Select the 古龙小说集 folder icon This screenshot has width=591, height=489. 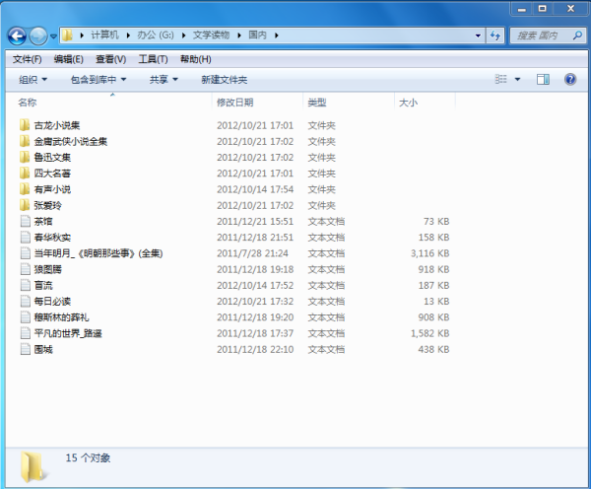(25, 125)
